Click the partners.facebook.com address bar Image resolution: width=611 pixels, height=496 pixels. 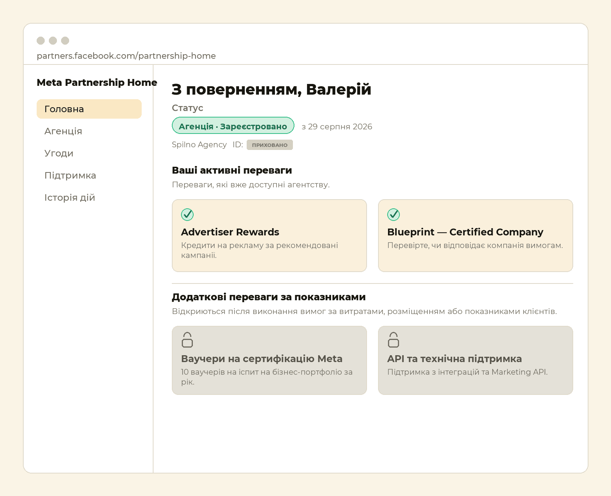point(126,56)
